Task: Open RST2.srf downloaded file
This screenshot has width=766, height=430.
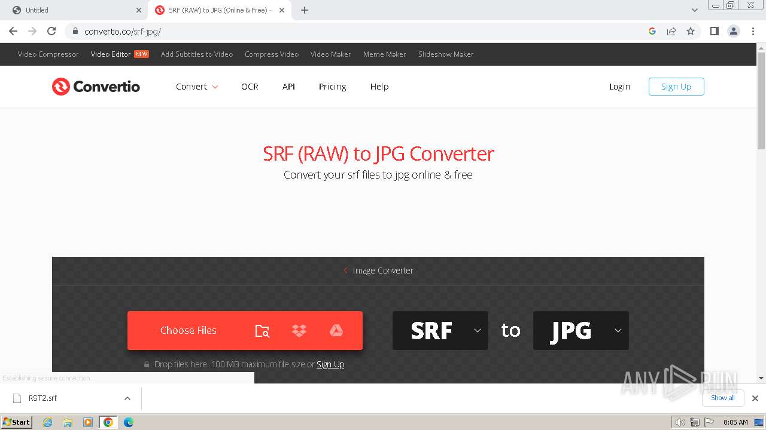Action: coord(43,398)
